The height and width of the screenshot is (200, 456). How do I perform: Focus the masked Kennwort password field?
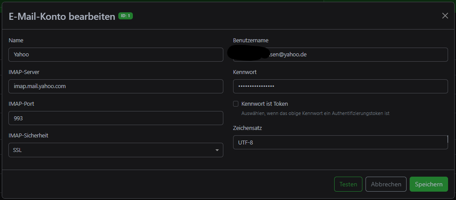pyautogui.click(x=340, y=86)
